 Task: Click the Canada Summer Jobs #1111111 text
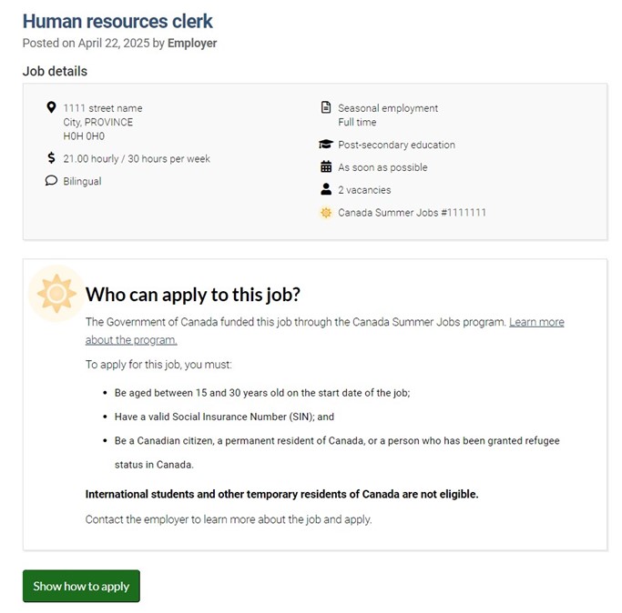pos(412,213)
